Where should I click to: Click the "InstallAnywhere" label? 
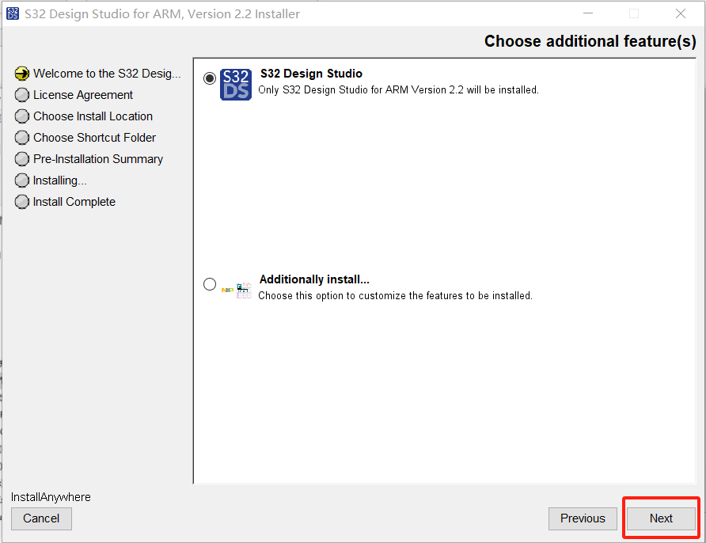pos(51,497)
